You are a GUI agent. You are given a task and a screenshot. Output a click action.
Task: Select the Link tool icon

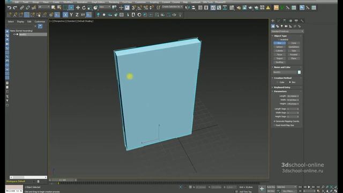tap(22, 8)
